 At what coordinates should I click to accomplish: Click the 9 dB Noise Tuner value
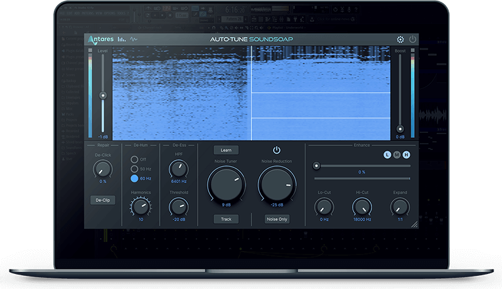pyautogui.click(x=227, y=204)
